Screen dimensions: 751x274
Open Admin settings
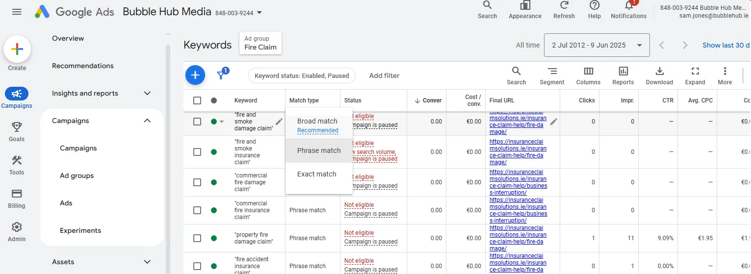point(17,231)
